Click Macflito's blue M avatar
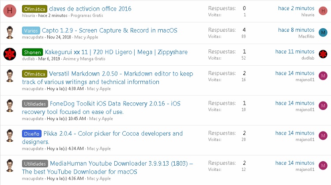The image size is (331, 185). [323, 33]
